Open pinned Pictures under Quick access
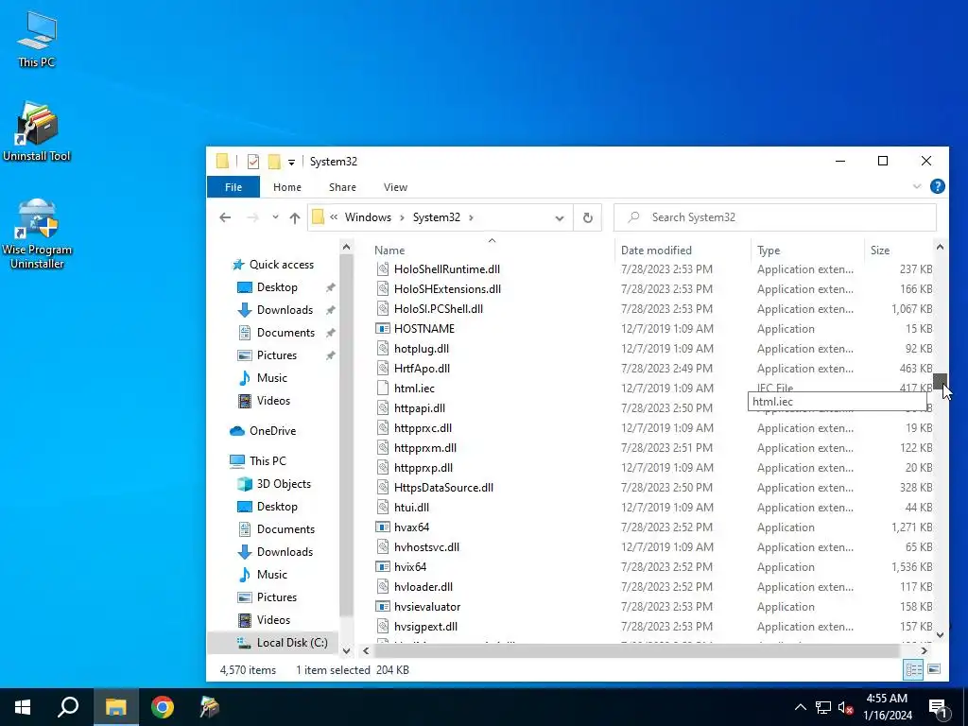Screen dimensions: 968x726 click(277, 355)
